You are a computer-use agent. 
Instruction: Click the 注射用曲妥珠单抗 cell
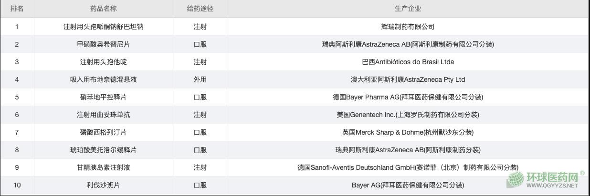(x=103, y=115)
